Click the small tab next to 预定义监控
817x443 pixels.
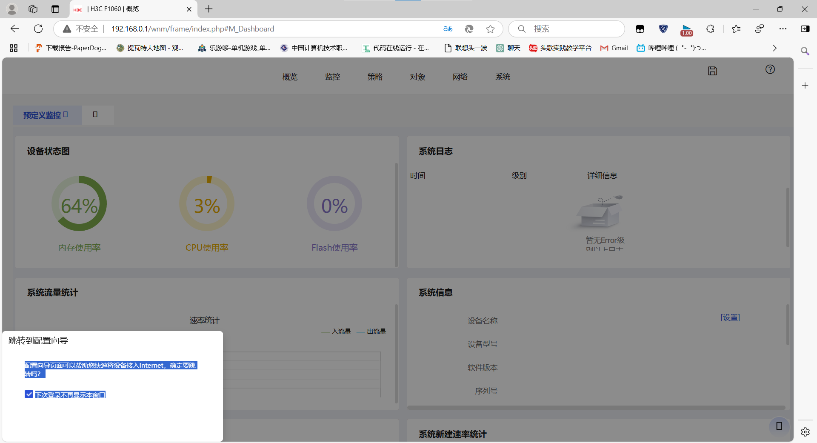point(98,115)
